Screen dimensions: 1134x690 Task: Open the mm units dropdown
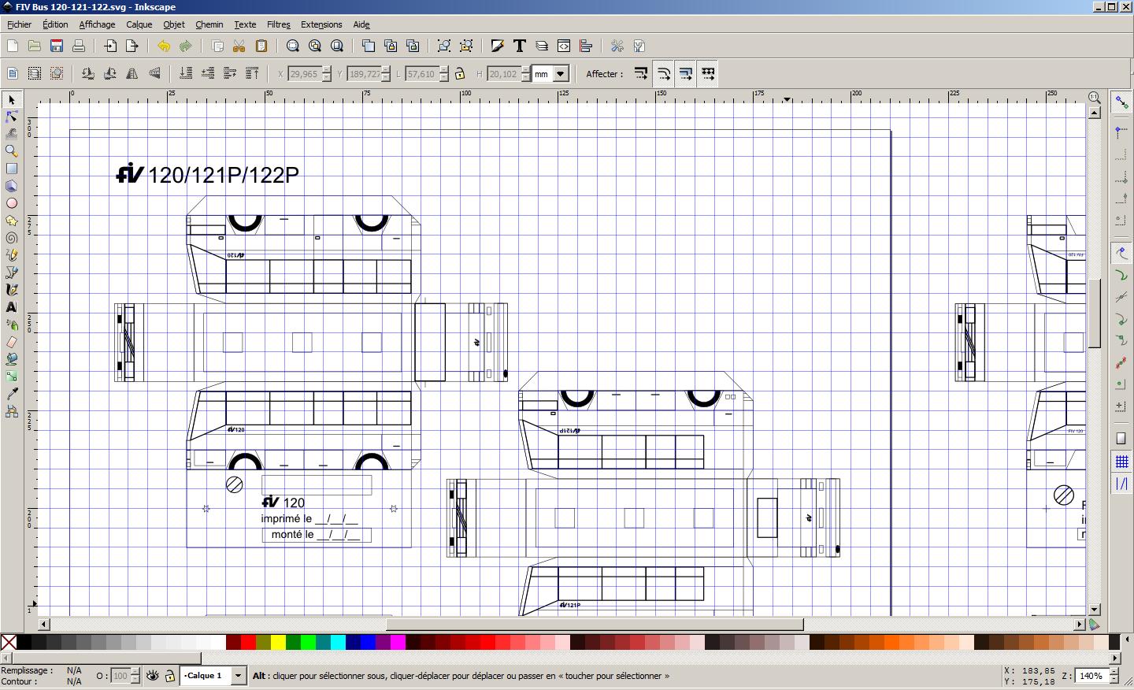point(560,74)
